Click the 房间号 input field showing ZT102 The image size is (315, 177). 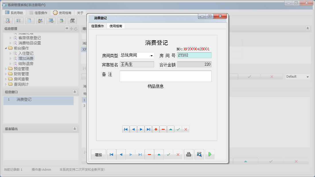(x=194, y=55)
